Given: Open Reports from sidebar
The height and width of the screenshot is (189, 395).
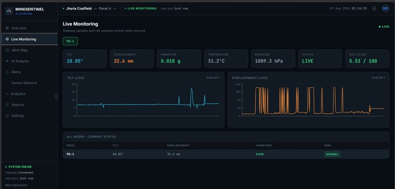Looking at the screenshot, I should pos(29,105).
